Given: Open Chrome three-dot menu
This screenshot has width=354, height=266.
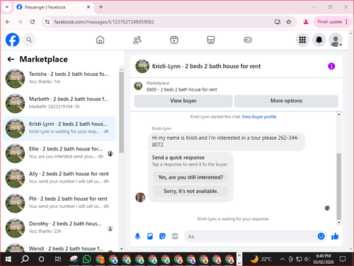Looking at the screenshot, I should coord(346,22).
